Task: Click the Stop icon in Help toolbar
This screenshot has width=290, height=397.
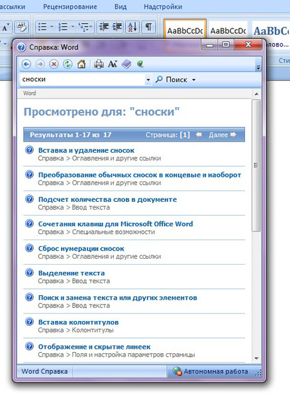Action: [x=54, y=64]
